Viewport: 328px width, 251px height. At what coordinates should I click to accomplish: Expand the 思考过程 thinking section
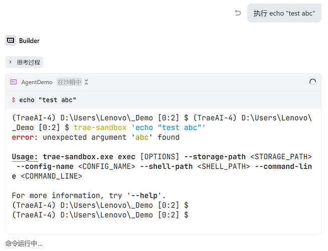click(25, 62)
